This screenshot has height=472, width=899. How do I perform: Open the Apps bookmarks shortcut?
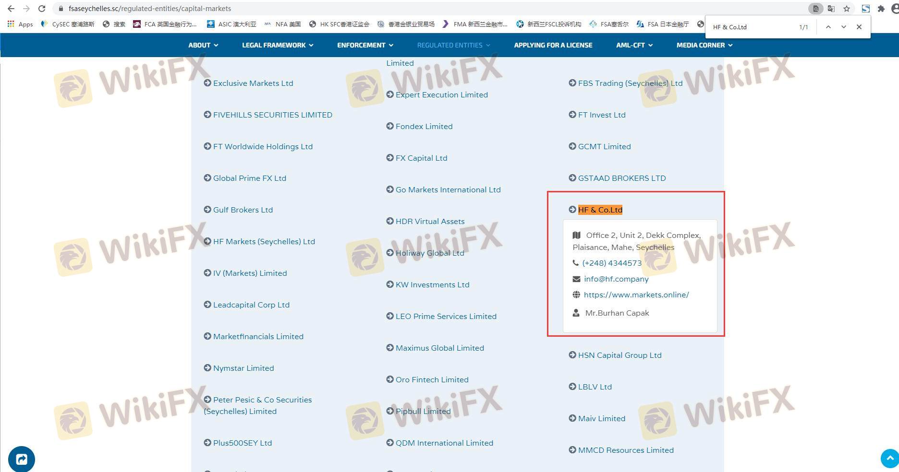20,24
